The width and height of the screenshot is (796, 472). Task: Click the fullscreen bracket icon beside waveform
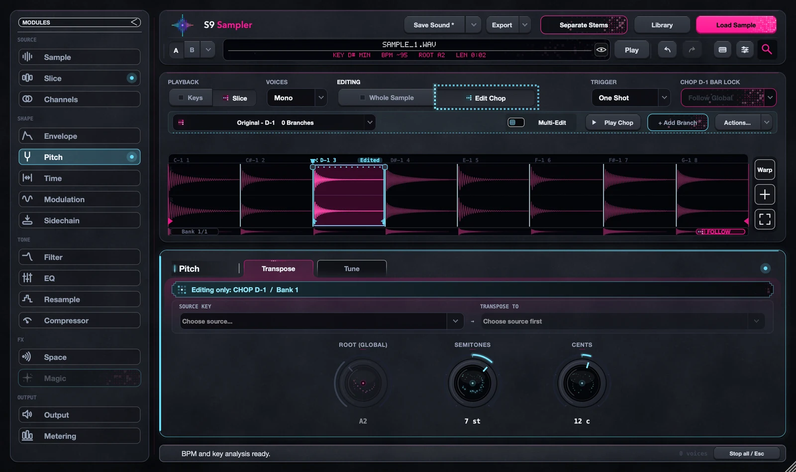click(x=765, y=219)
